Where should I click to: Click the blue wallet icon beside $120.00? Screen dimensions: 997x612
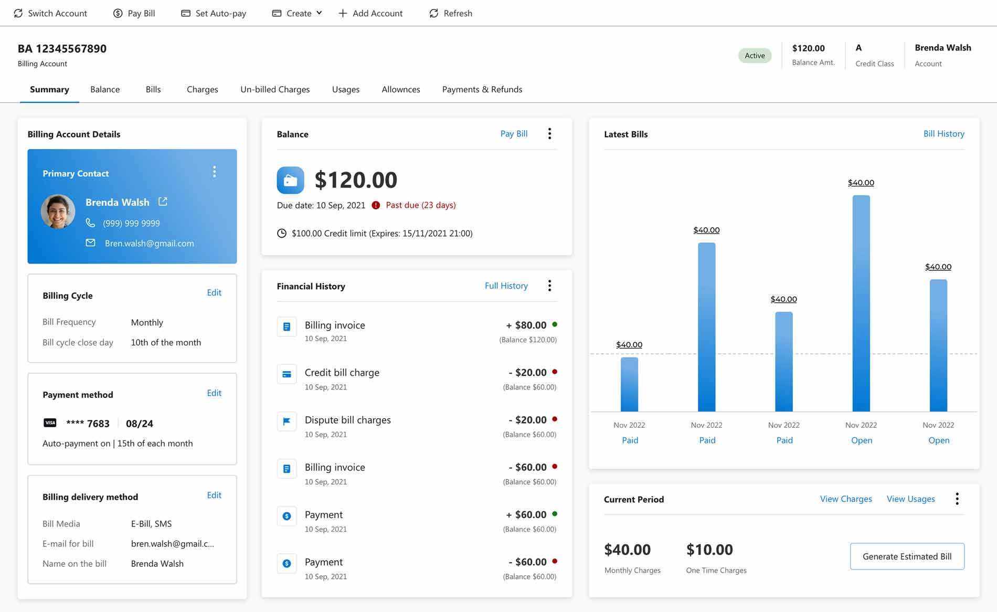[x=290, y=180]
